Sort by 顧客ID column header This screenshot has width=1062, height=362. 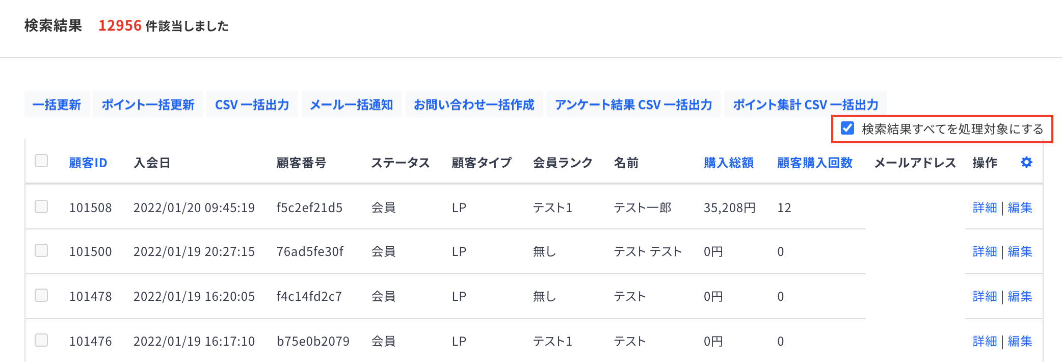88,163
